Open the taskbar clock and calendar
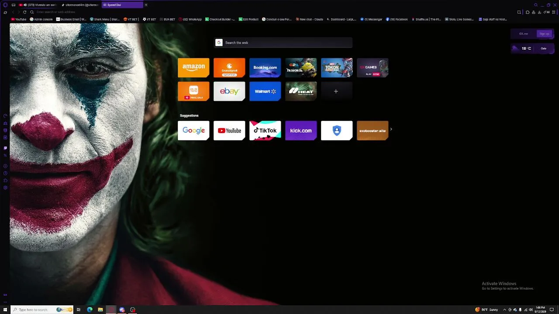 point(541,310)
